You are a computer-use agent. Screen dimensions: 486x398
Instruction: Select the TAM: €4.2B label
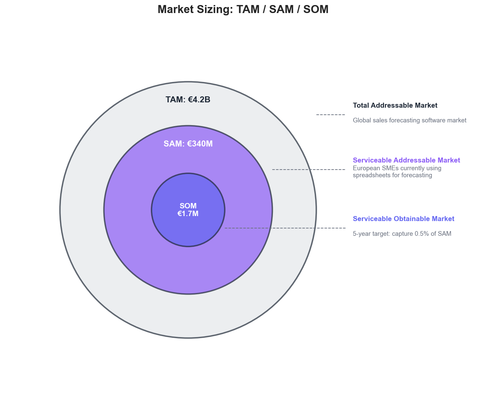pos(188,100)
